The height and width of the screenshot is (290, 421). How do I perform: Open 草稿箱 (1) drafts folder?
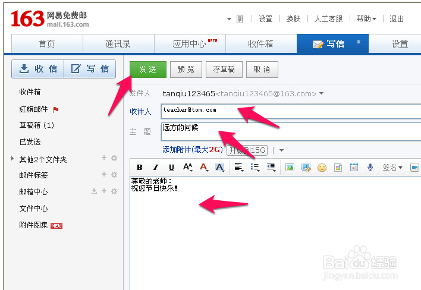pos(36,125)
